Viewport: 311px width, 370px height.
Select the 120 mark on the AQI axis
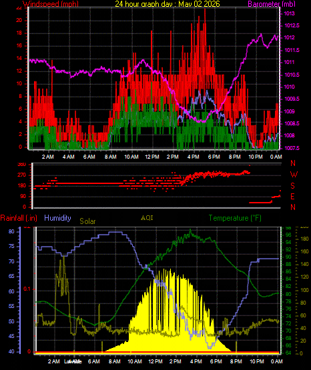click(x=304, y=277)
